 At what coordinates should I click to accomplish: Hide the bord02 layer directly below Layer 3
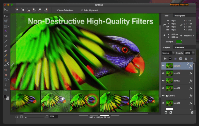(163, 103)
